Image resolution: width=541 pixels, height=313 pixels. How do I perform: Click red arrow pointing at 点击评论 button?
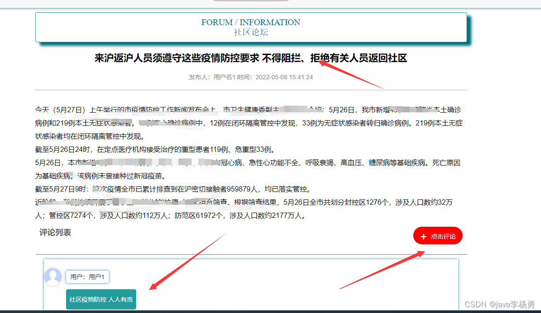pos(381,270)
